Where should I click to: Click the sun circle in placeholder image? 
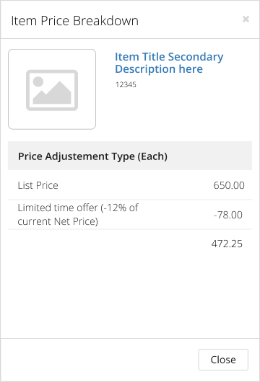[x=38, y=81]
